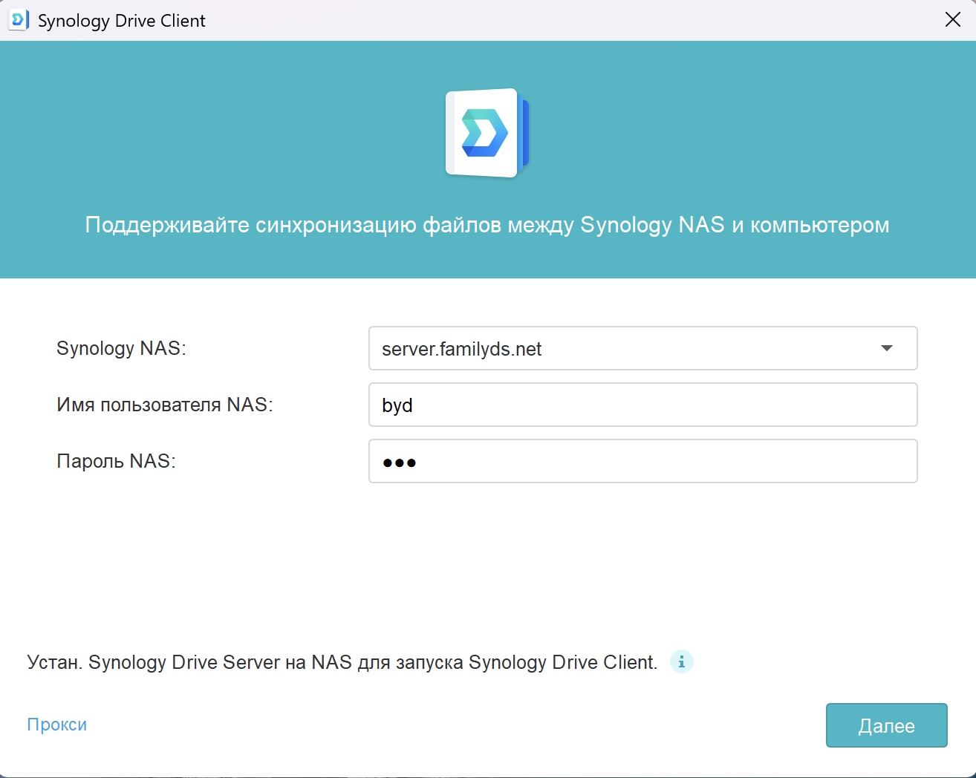Click the Synology Drive icon in title bar

(x=19, y=20)
